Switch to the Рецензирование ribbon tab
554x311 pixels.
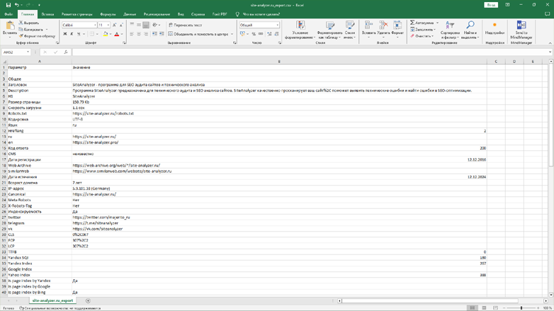tap(157, 14)
